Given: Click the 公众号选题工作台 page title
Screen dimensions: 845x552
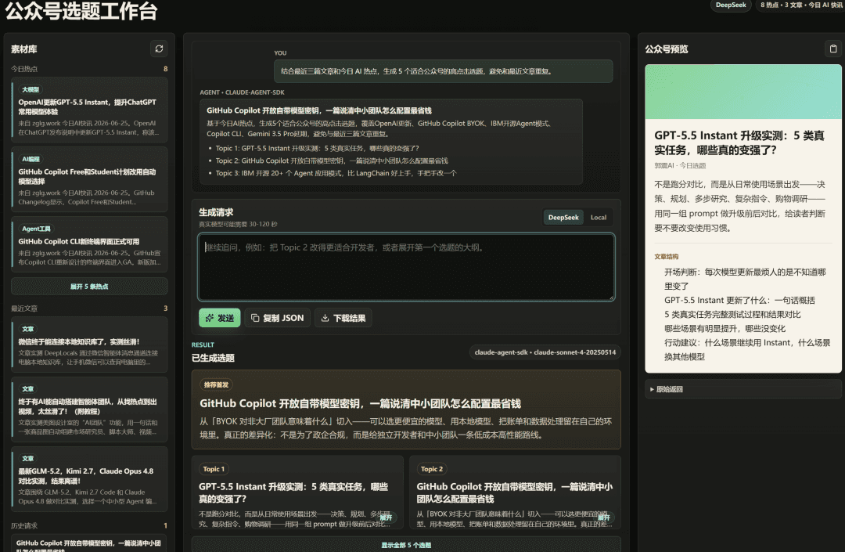Looking at the screenshot, I should [81, 11].
